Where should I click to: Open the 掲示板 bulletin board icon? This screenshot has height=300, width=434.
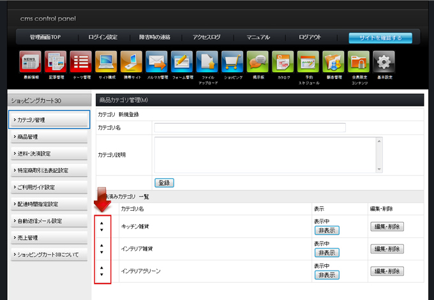(x=258, y=62)
